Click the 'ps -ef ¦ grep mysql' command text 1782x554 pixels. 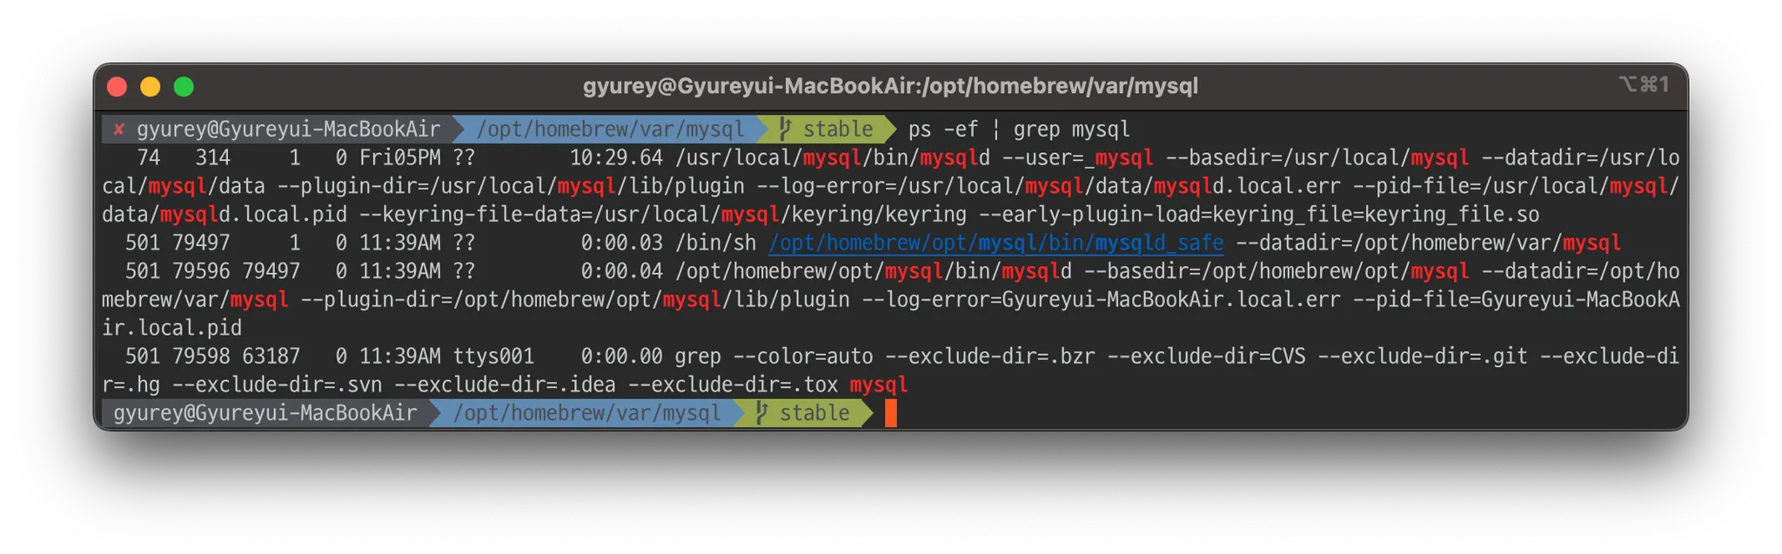[x=1019, y=130]
